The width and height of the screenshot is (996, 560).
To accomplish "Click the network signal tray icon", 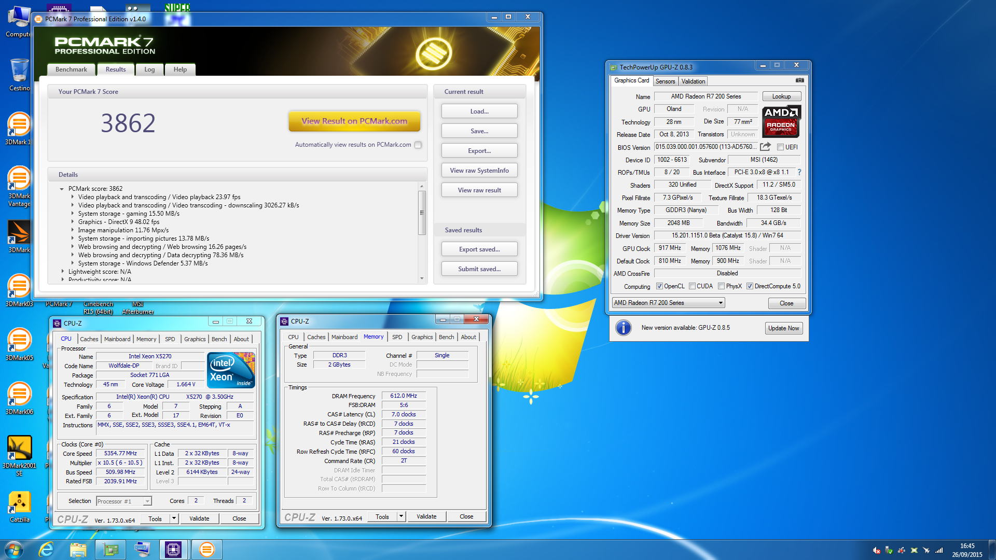I will click(939, 550).
